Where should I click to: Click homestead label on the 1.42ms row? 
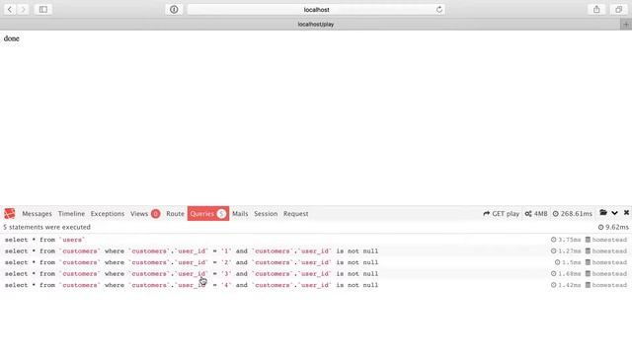pyautogui.click(x=606, y=285)
